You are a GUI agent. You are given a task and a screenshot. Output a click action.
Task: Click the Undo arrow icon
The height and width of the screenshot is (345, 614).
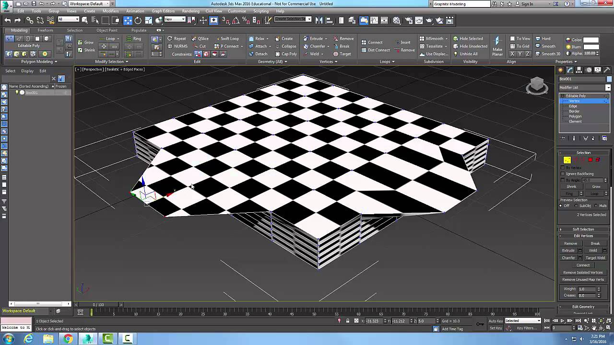pyautogui.click(x=8, y=20)
